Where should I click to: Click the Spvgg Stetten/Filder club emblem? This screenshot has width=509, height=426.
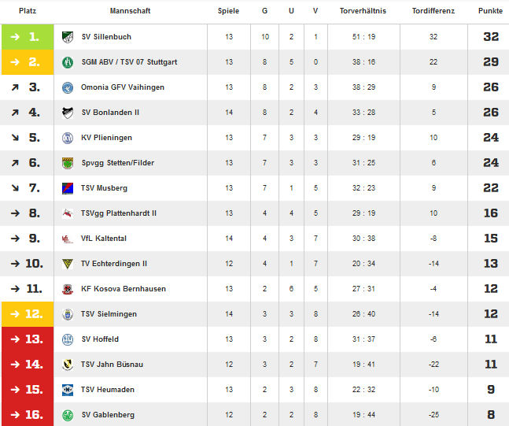coord(68,163)
